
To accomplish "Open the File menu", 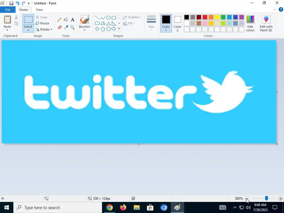I will click(8, 10).
